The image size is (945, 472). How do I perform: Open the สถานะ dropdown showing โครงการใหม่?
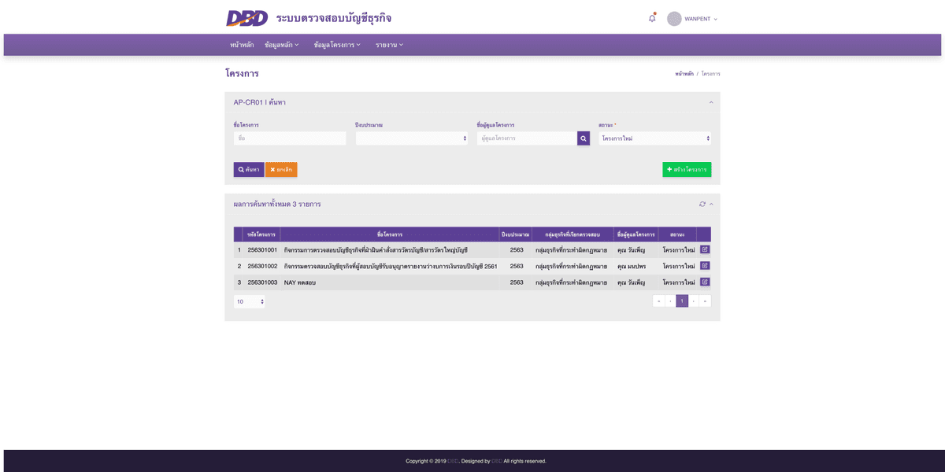654,138
